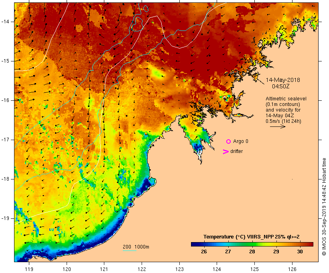Click the 'Argo 0' legend label
This screenshot has height=273, width=329.
click(241, 141)
